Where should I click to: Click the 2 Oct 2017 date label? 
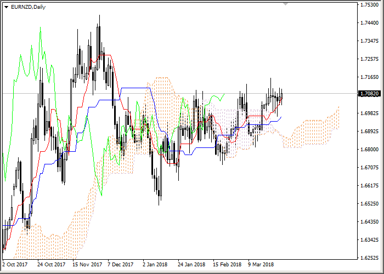point(15,265)
